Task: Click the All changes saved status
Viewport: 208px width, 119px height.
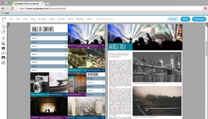Action: coord(105,19)
